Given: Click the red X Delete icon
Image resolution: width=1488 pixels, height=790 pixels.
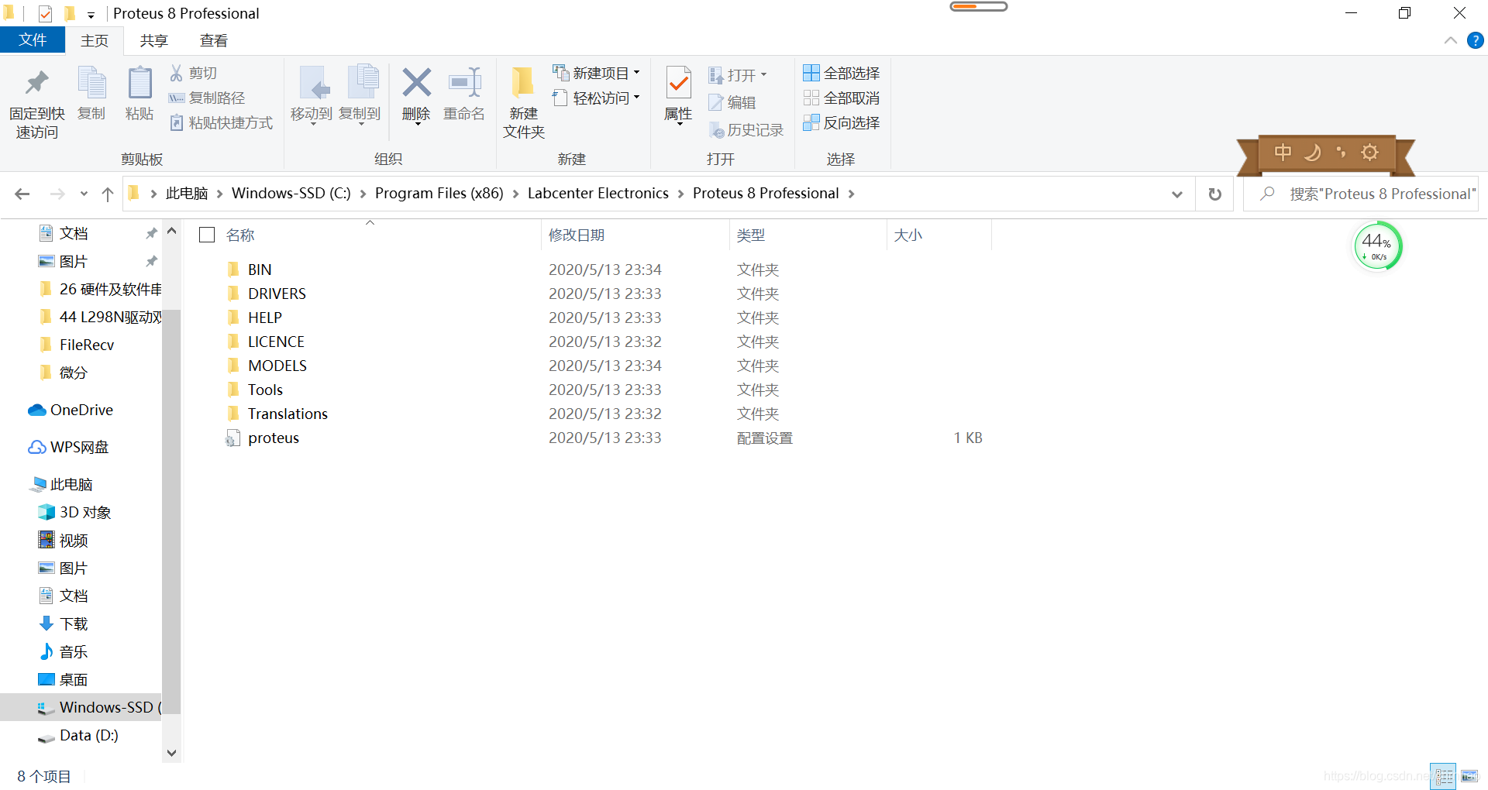Looking at the screenshot, I should coord(416,82).
